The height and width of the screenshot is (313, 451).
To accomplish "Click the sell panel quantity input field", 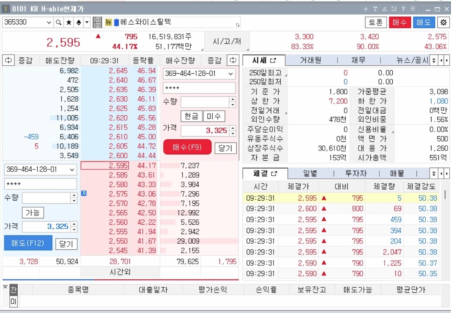I will pos(46,198).
